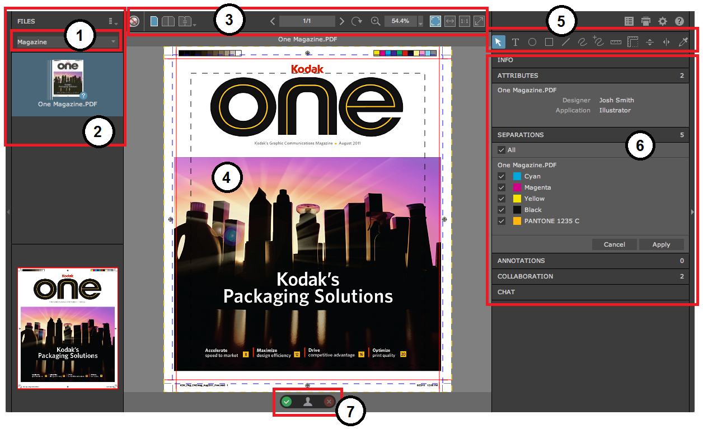
Task: Toggle the Cyan separation checkbox
Action: (502, 176)
